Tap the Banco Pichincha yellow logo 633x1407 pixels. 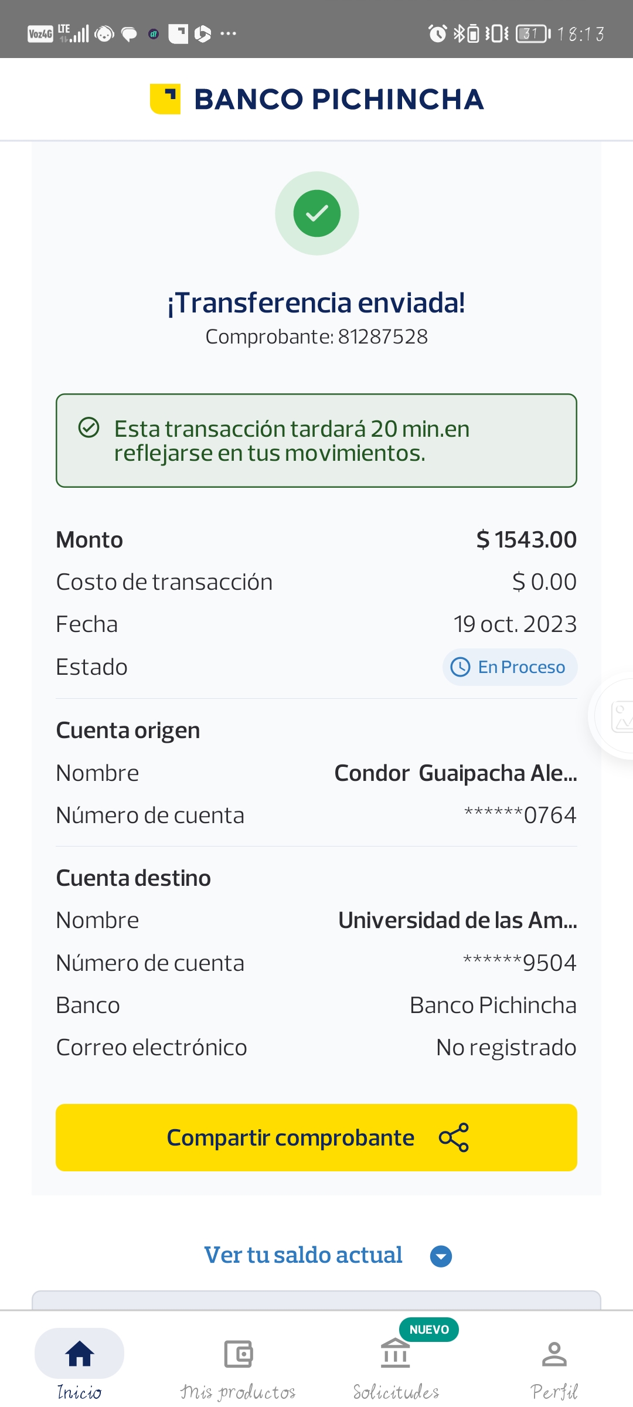coord(165,98)
